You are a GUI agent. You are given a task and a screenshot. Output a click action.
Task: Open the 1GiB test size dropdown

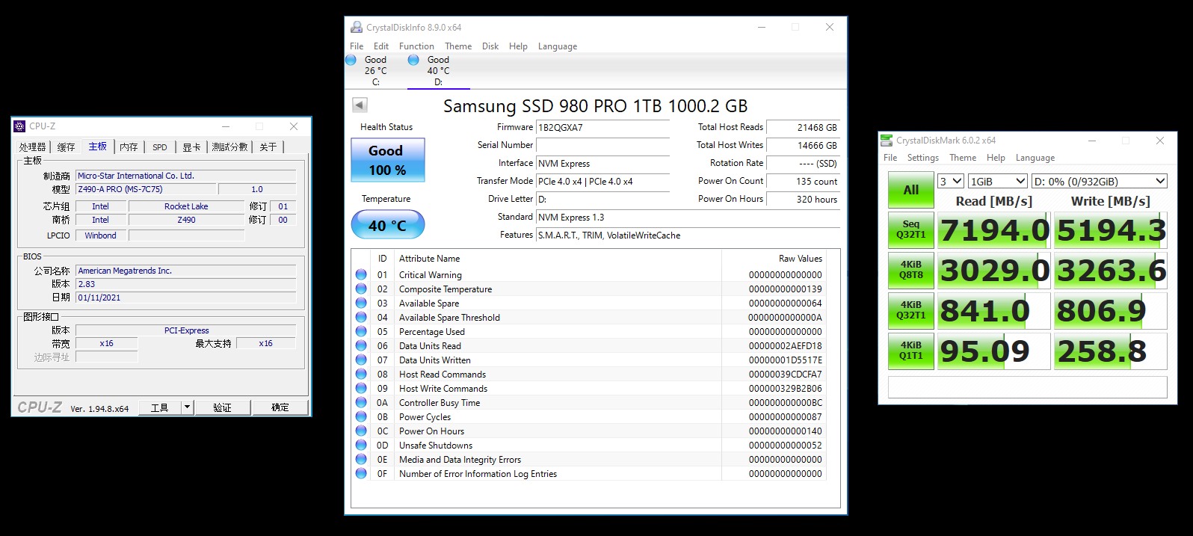click(997, 181)
